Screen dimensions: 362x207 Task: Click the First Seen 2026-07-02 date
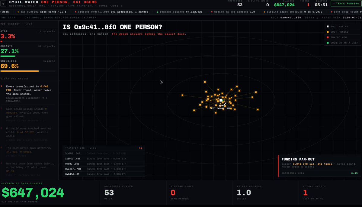point(352,18)
